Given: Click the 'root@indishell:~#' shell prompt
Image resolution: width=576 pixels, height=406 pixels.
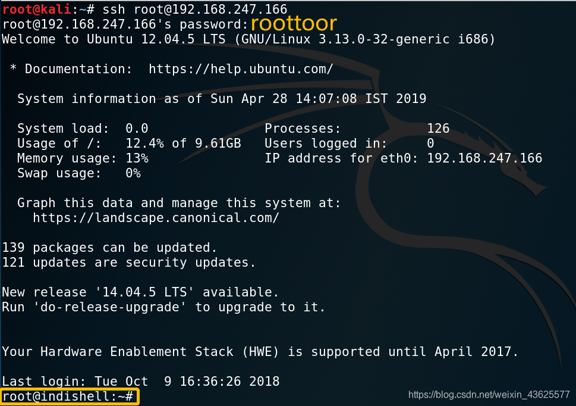Looking at the screenshot, I should click(68, 396).
